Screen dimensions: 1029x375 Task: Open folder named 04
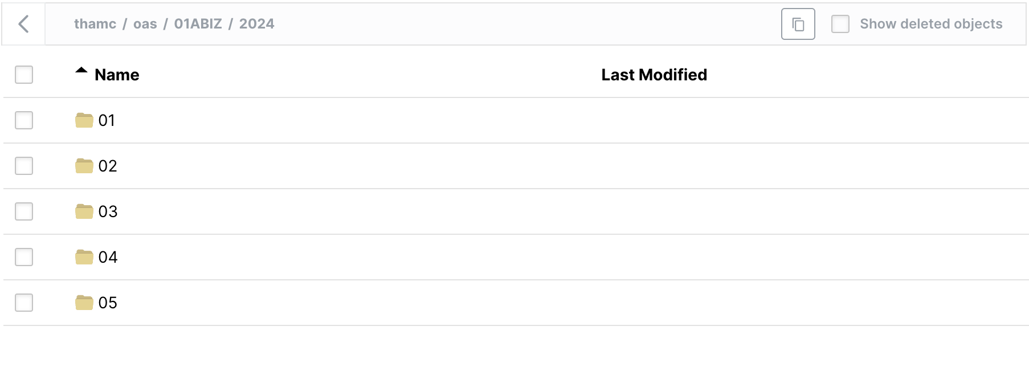click(108, 257)
